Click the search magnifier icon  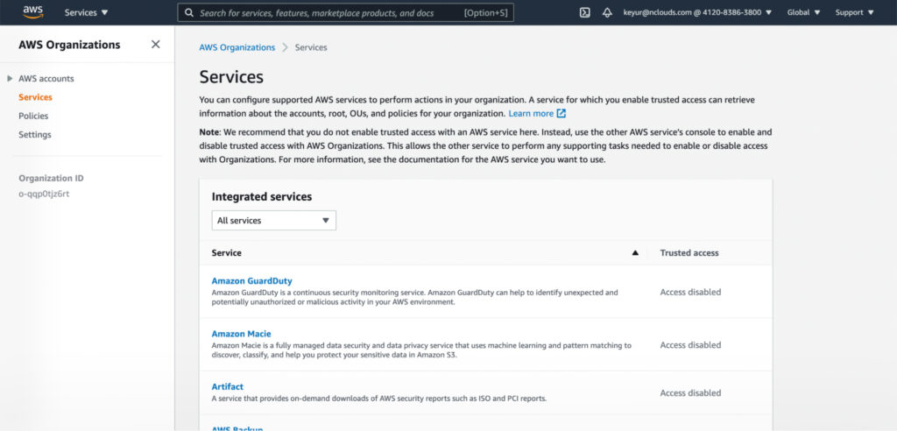(x=189, y=12)
